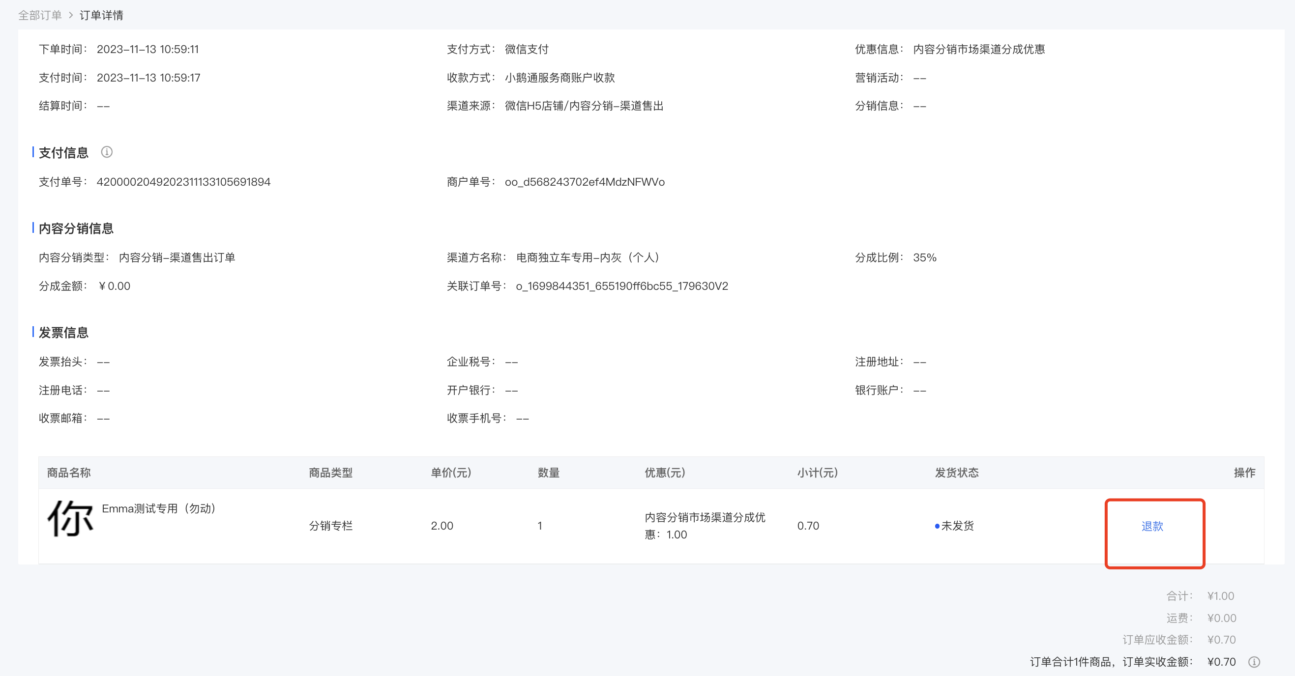This screenshot has width=1295, height=676.
Task: Select the 支付单号 value 4200002049202311133105691894
Action: click(x=183, y=182)
